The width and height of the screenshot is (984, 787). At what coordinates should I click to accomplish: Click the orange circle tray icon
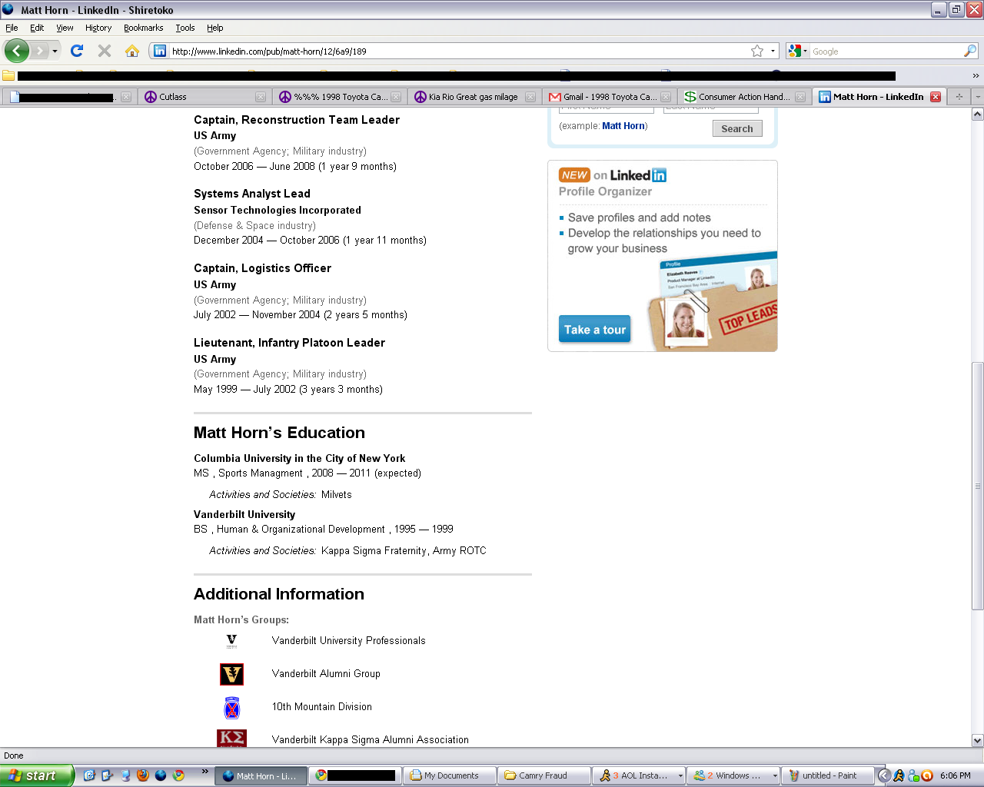tap(927, 775)
